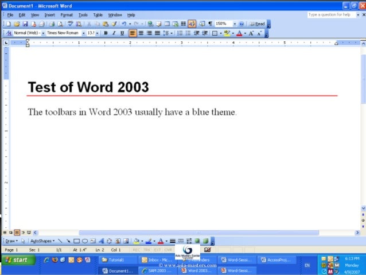Insert a hyperlink with globe icon
Viewport: 366px width, 275px height.
150,24
